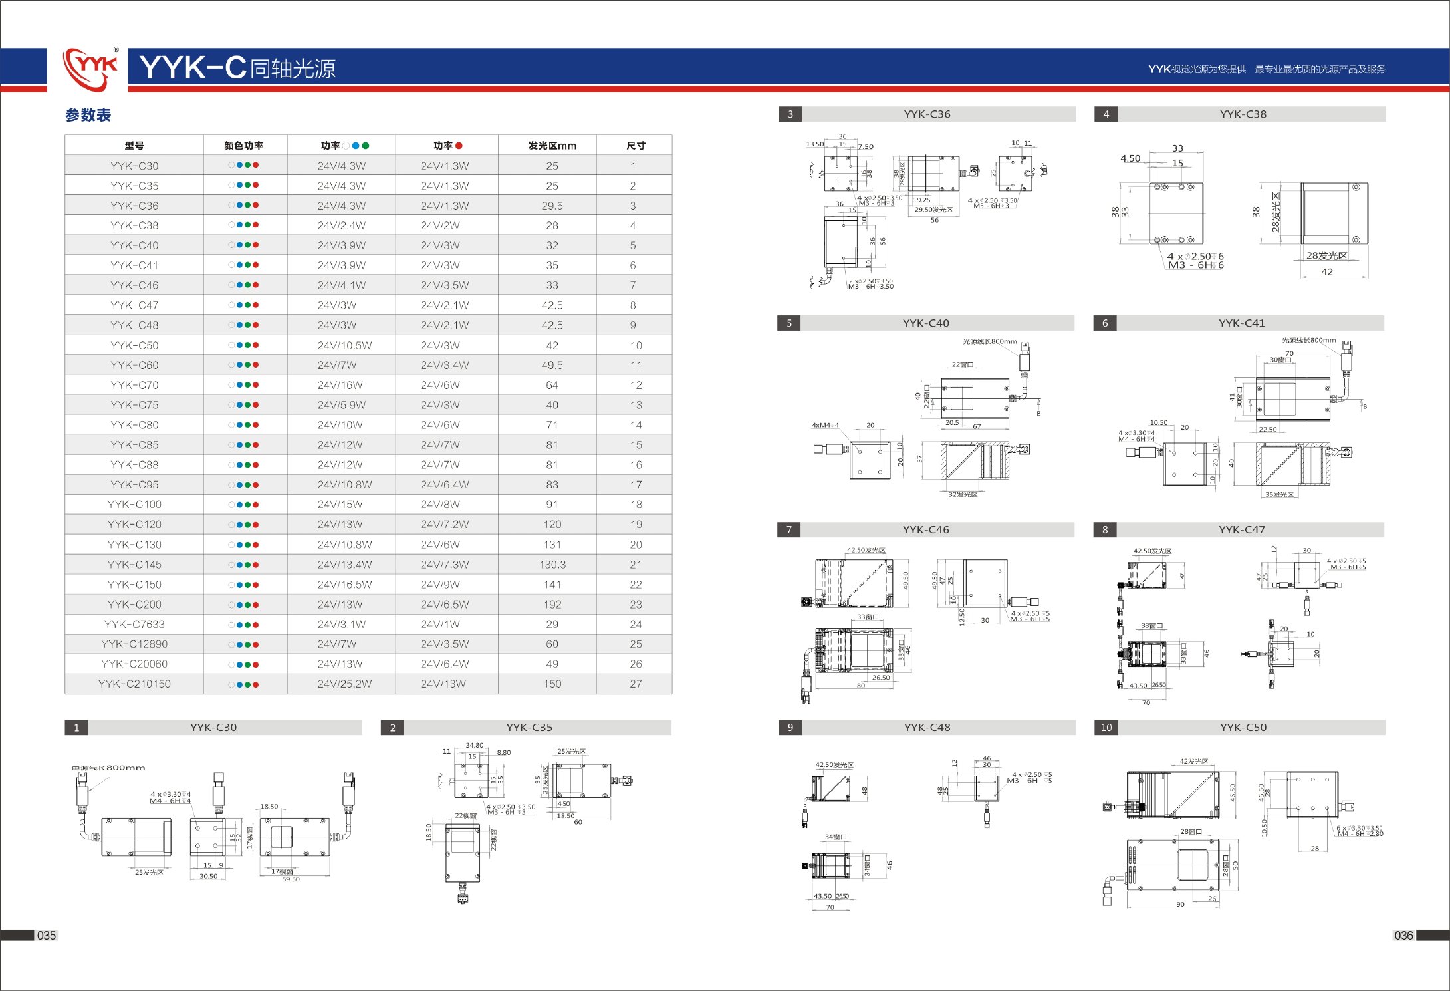The width and height of the screenshot is (1450, 991).
Task: Click the "电源线长800mm" label in YYK-C30 drawing
Action: [108, 768]
